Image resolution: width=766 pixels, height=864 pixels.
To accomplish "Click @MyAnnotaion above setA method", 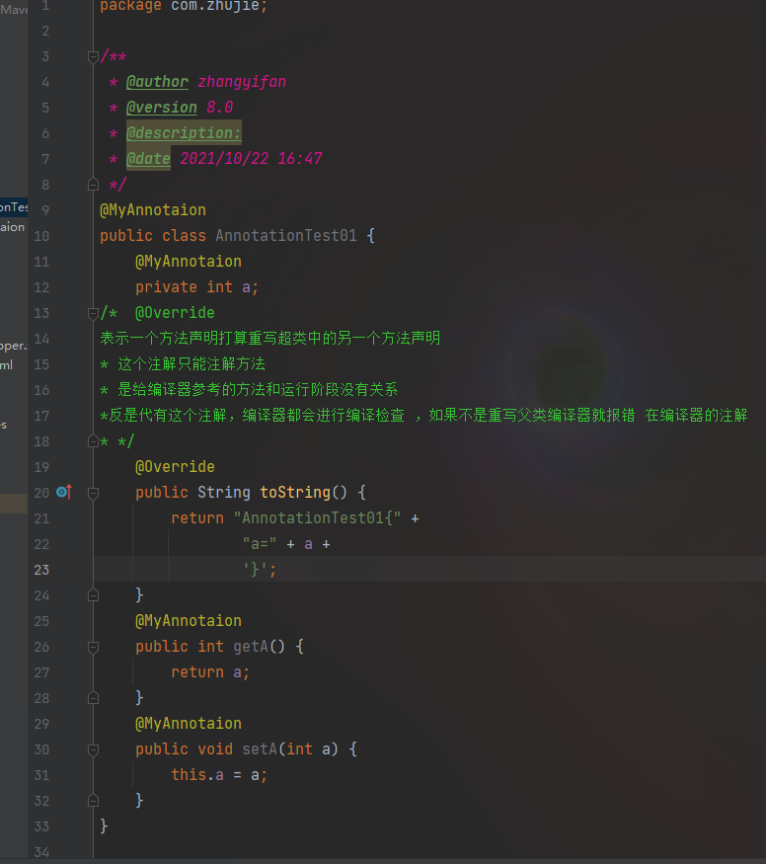I will tap(189, 724).
